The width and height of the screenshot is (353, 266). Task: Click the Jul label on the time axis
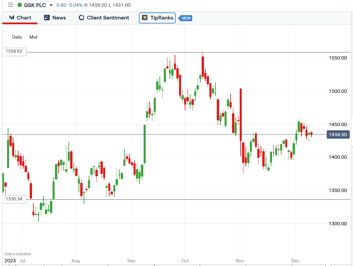pyautogui.click(x=23, y=261)
